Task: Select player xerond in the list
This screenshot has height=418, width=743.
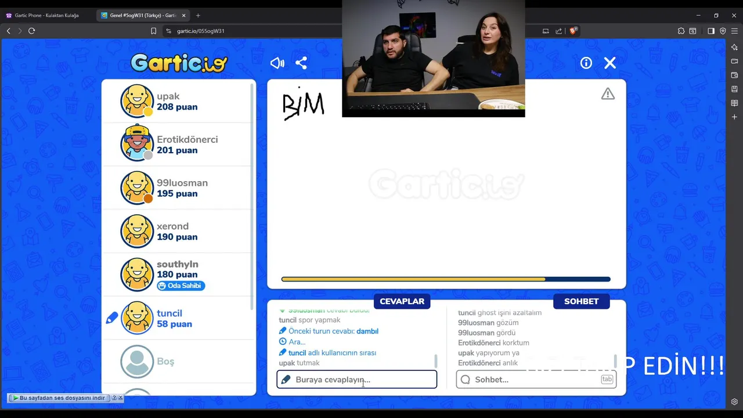Action: [x=179, y=231]
